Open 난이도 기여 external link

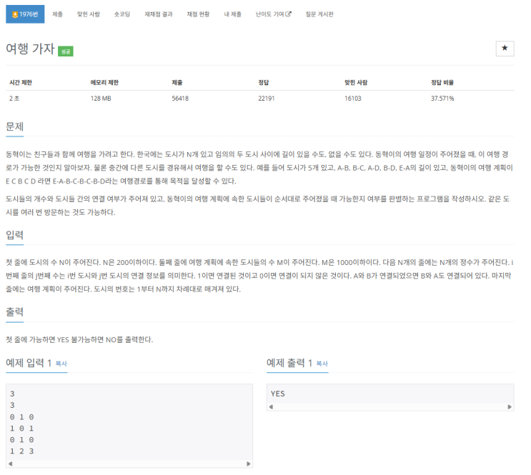pos(273,14)
